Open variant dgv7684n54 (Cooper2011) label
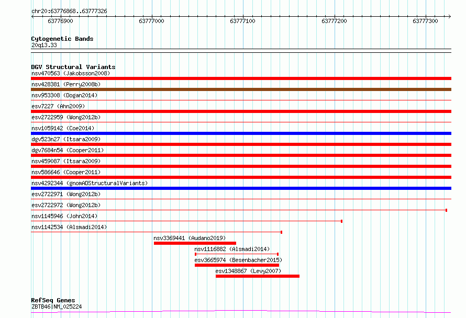The height and width of the screenshot is (318, 466). [68, 150]
